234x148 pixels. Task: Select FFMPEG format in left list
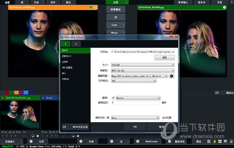tap(75, 79)
